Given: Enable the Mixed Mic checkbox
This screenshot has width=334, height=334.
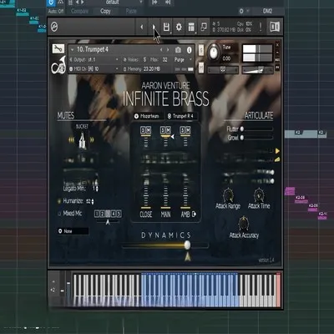Looking at the screenshot, I should point(59,214).
